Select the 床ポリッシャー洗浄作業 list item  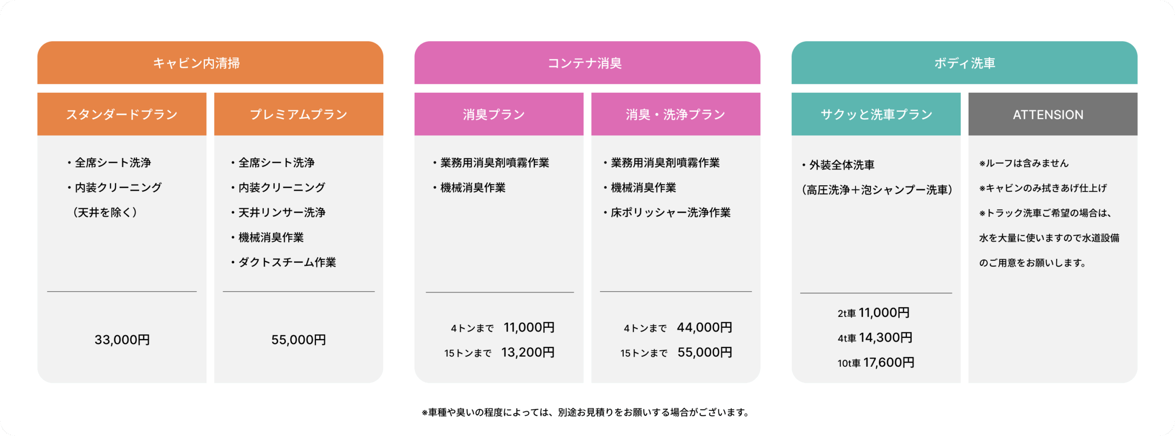[670, 212]
